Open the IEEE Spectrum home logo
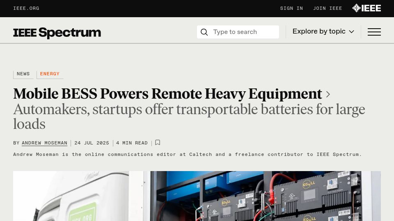Image resolution: width=394 pixels, height=221 pixels. tap(57, 33)
